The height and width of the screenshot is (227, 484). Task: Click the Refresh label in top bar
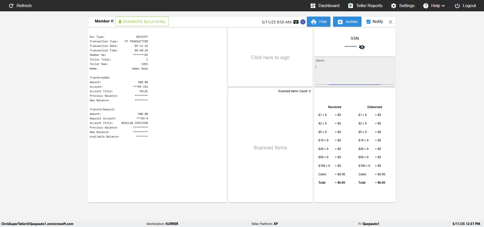pyautogui.click(x=24, y=6)
